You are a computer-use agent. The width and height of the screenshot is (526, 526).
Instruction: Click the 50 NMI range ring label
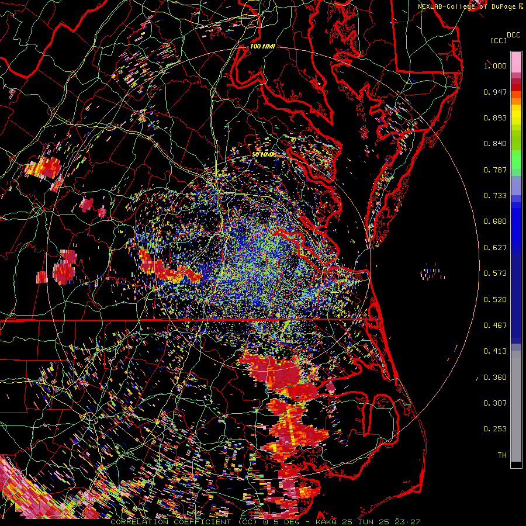(263, 155)
